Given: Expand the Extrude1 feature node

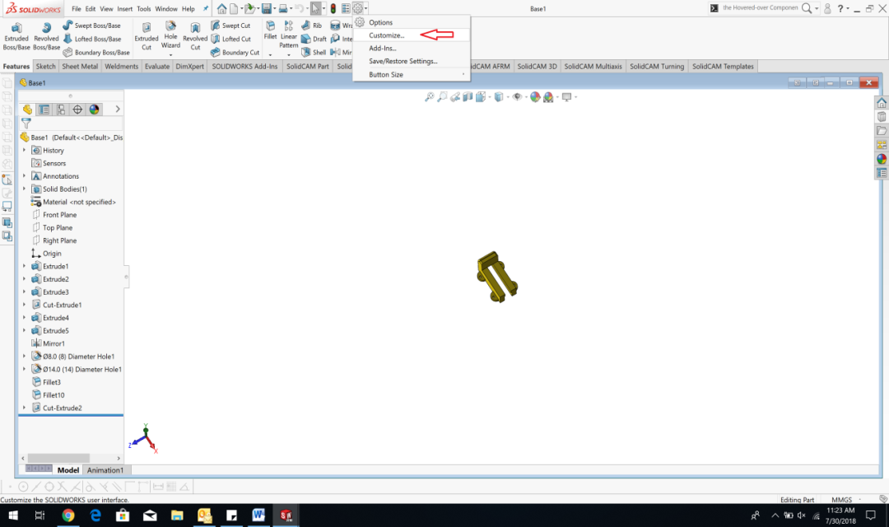Looking at the screenshot, I should pos(24,266).
